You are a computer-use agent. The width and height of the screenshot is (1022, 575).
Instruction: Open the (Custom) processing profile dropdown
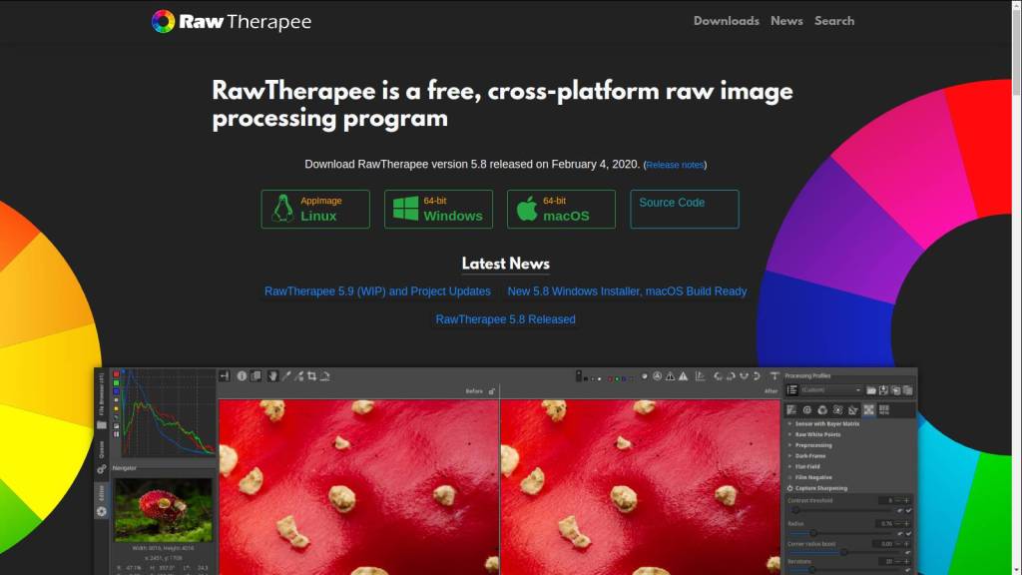(x=831, y=390)
